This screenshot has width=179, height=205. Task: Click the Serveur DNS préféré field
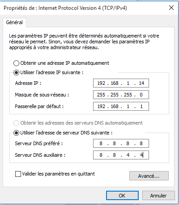click(x=121, y=143)
